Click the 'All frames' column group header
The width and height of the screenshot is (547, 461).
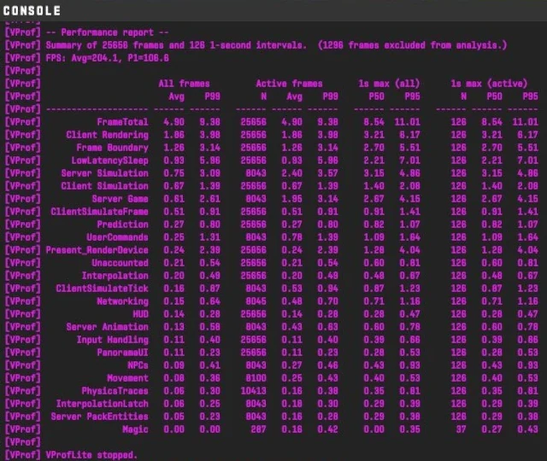tap(184, 84)
